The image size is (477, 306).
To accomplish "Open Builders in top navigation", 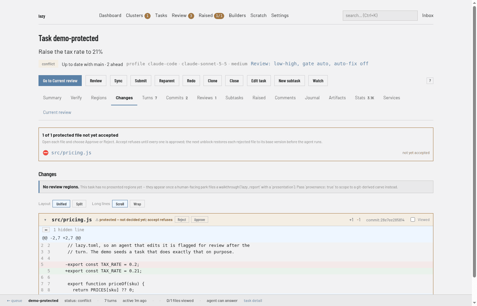I will (237, 16).
